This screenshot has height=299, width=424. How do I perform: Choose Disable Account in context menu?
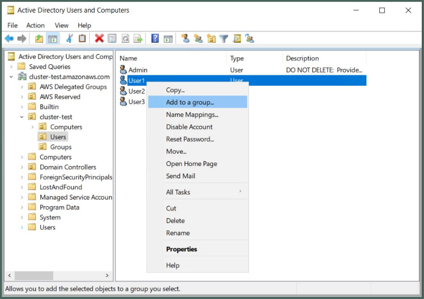198,127
